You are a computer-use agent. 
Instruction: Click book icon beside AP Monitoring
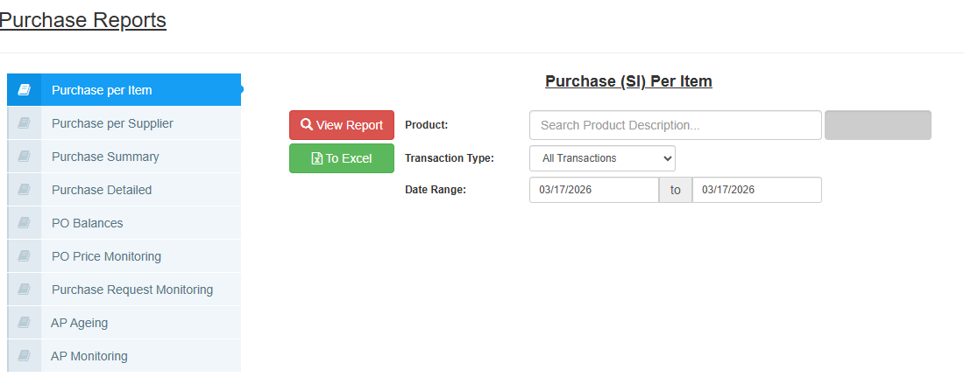click(24, 356)
